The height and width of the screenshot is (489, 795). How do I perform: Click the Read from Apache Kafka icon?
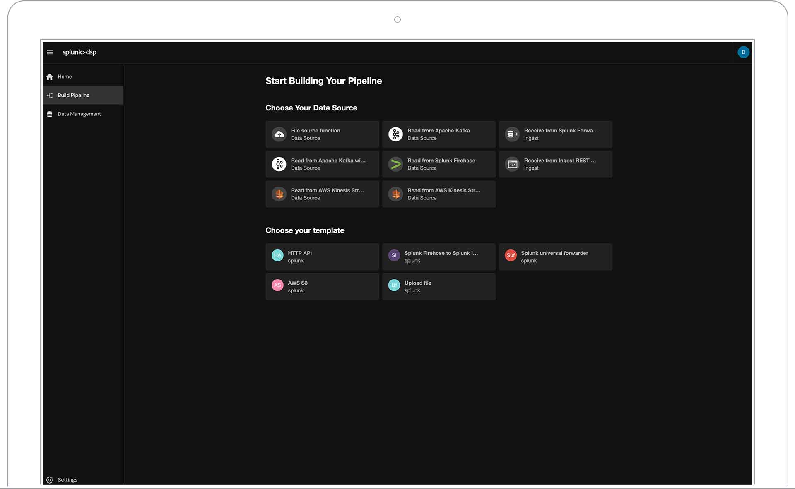point(395,134)
